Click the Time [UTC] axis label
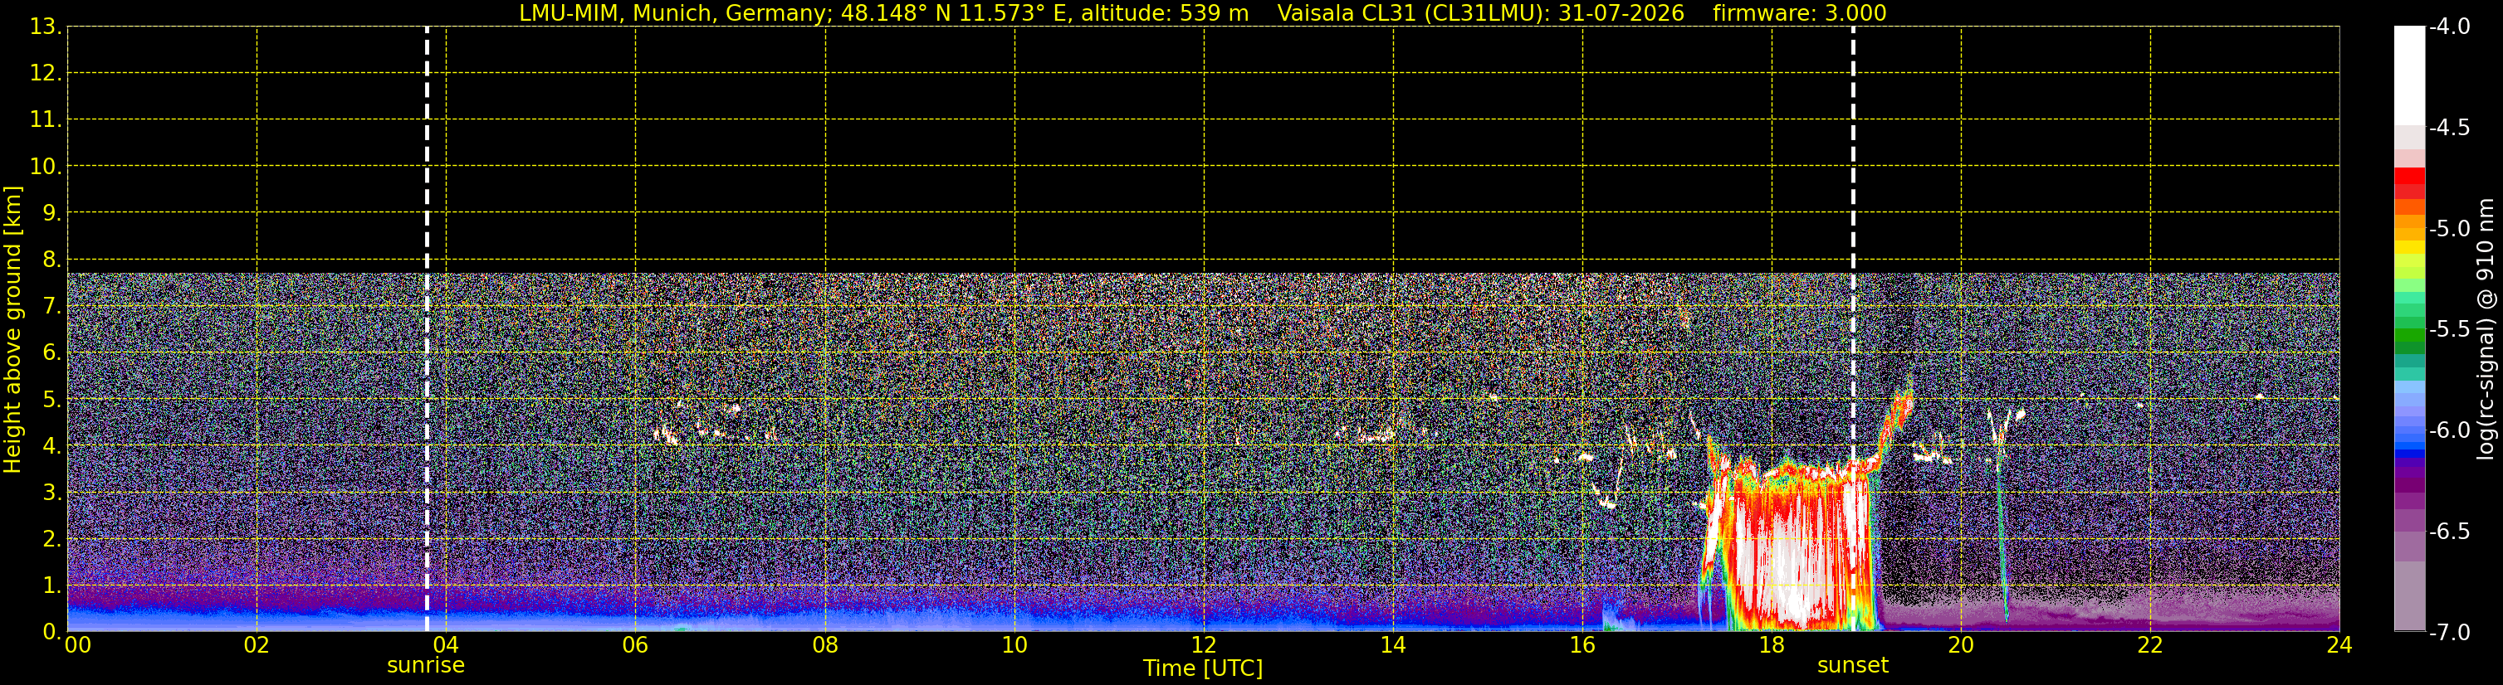Viewport: 2503px width, 685px height. pos(1203,668)
